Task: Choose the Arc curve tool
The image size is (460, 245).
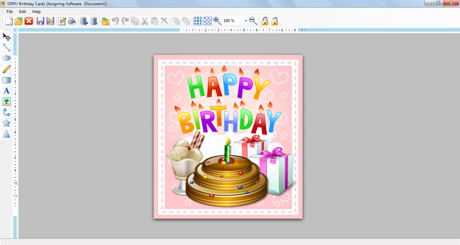Action: (x=6, y=112)
